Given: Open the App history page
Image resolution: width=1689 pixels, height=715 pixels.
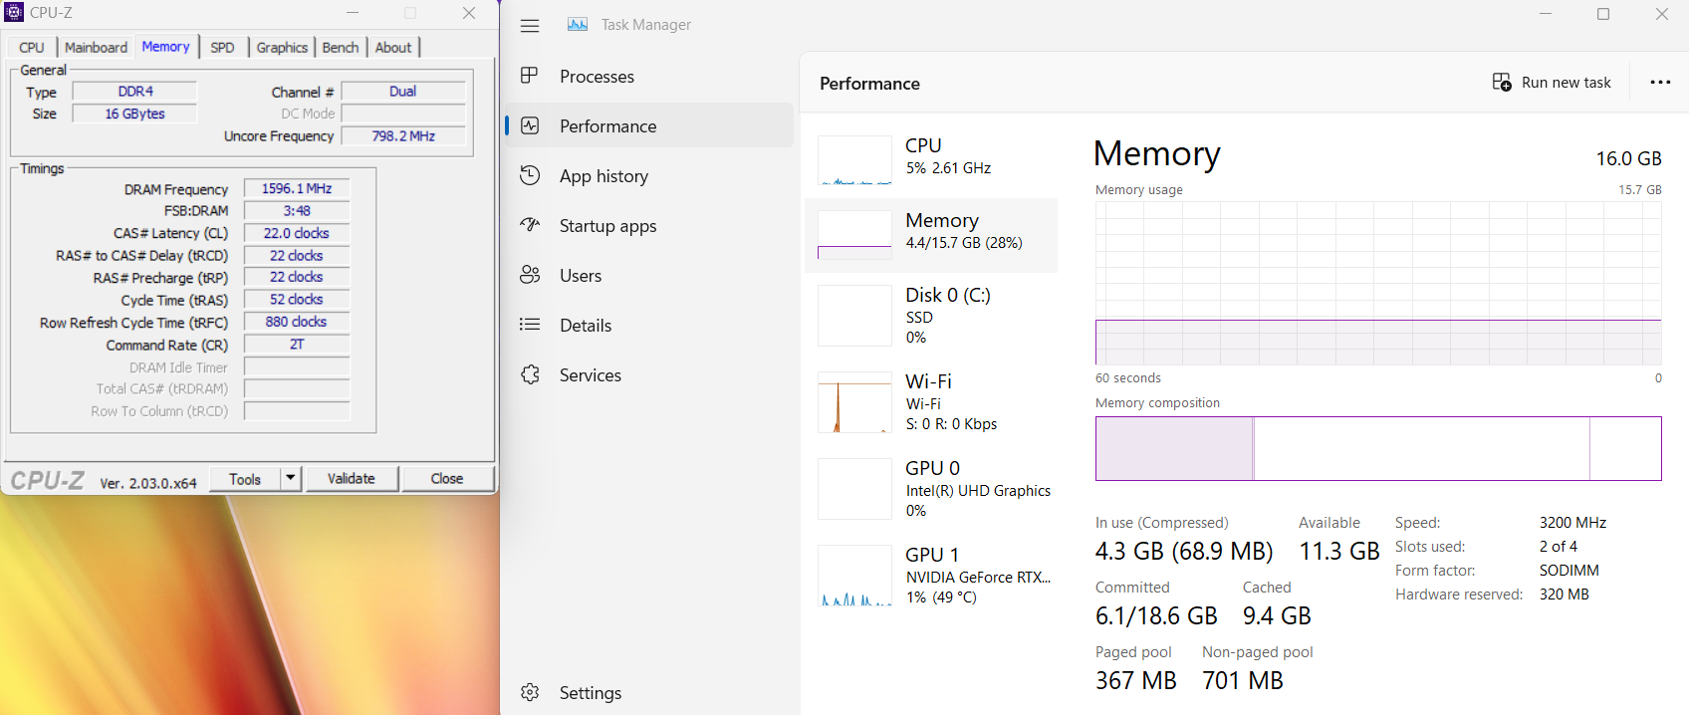Looking at the screenshot, I should [x=649, y=175].
